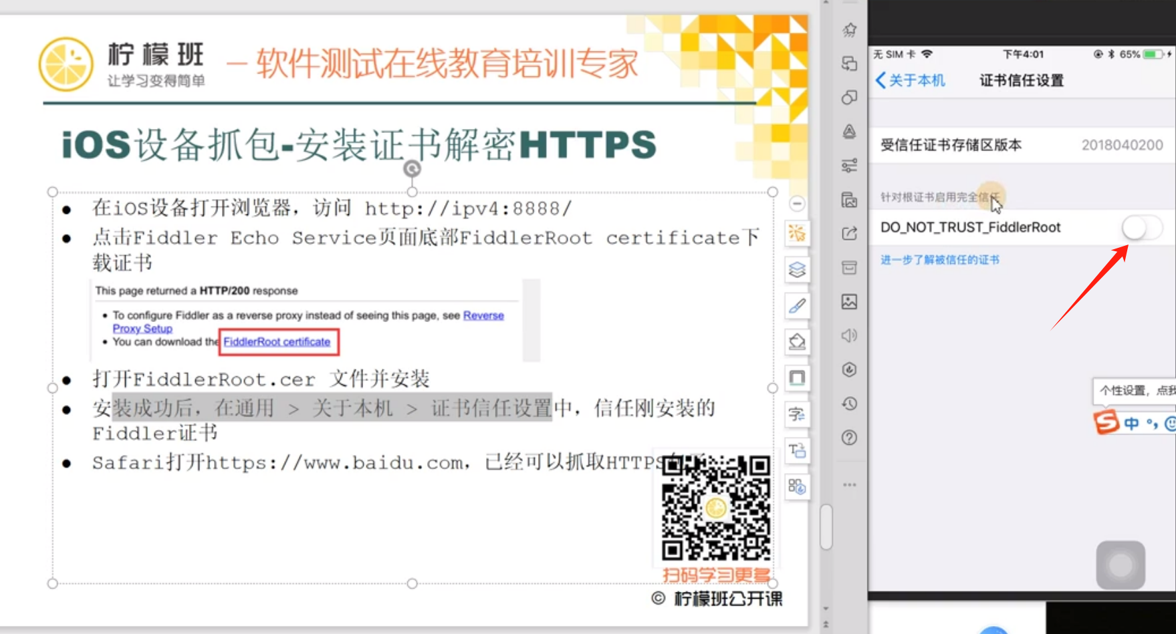Image resolution: width=1176 pixels, height=634 pixels.
Task: Open the shapes pane in right sidebar
Action: (x=850, y=98)
